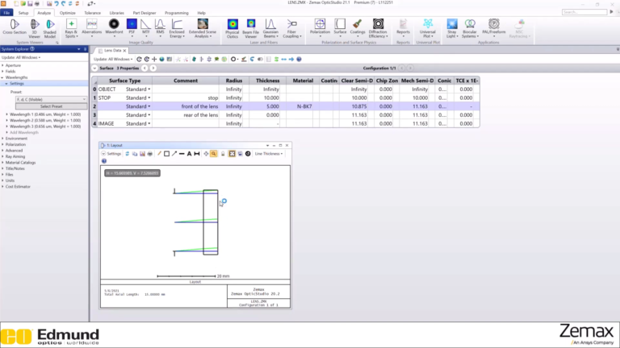This screenshot has height=348, width=620.
Task: Open Update: All Windows dropdown in System Explorer
Action: pos(21,58)
